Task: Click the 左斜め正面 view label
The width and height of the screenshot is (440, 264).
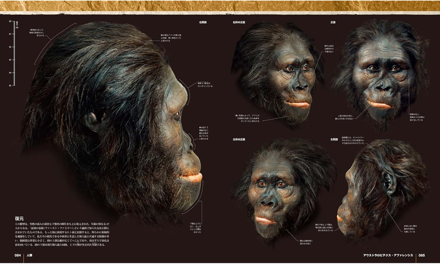Action: pyautogui.click(x=239, y=139)
